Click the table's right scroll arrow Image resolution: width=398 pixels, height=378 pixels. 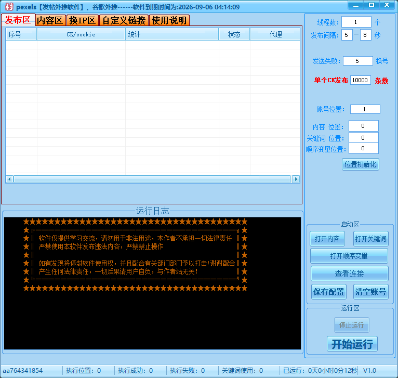[296, 179]
